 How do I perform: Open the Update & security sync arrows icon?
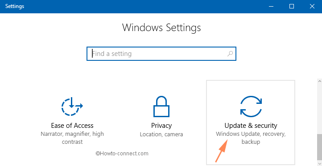(x=251, y=107)
